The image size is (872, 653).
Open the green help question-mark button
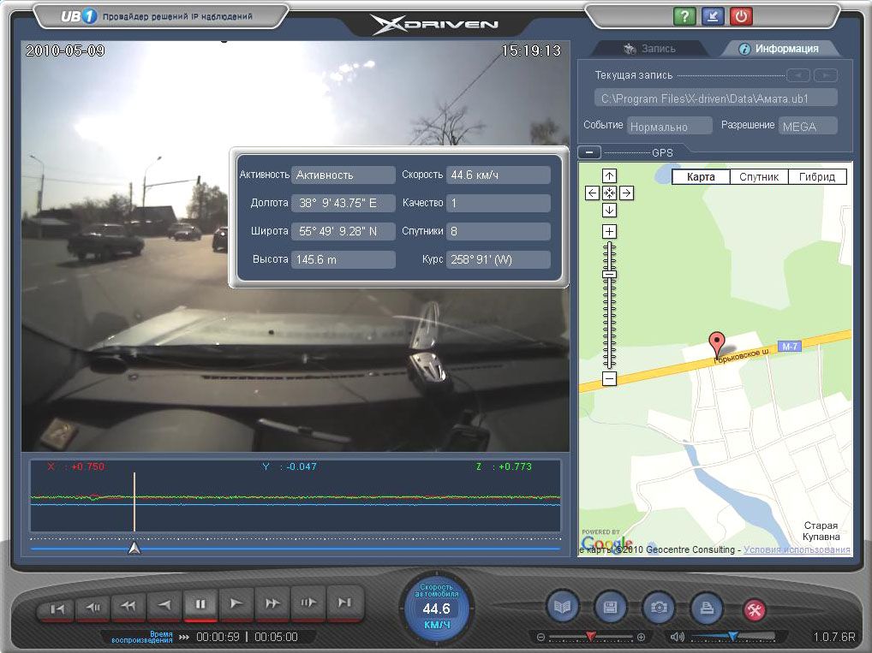pos(684,16)
